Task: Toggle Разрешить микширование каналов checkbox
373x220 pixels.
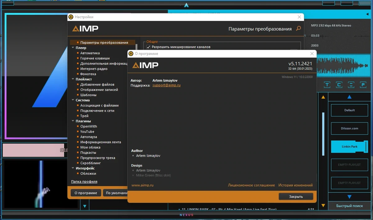Action: tap(148, 47)
